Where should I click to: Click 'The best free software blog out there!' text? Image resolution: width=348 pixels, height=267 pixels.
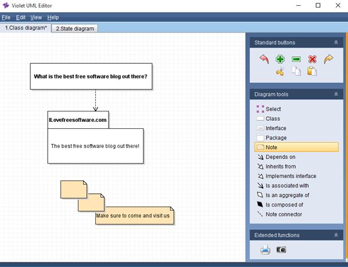coord(95,146)
